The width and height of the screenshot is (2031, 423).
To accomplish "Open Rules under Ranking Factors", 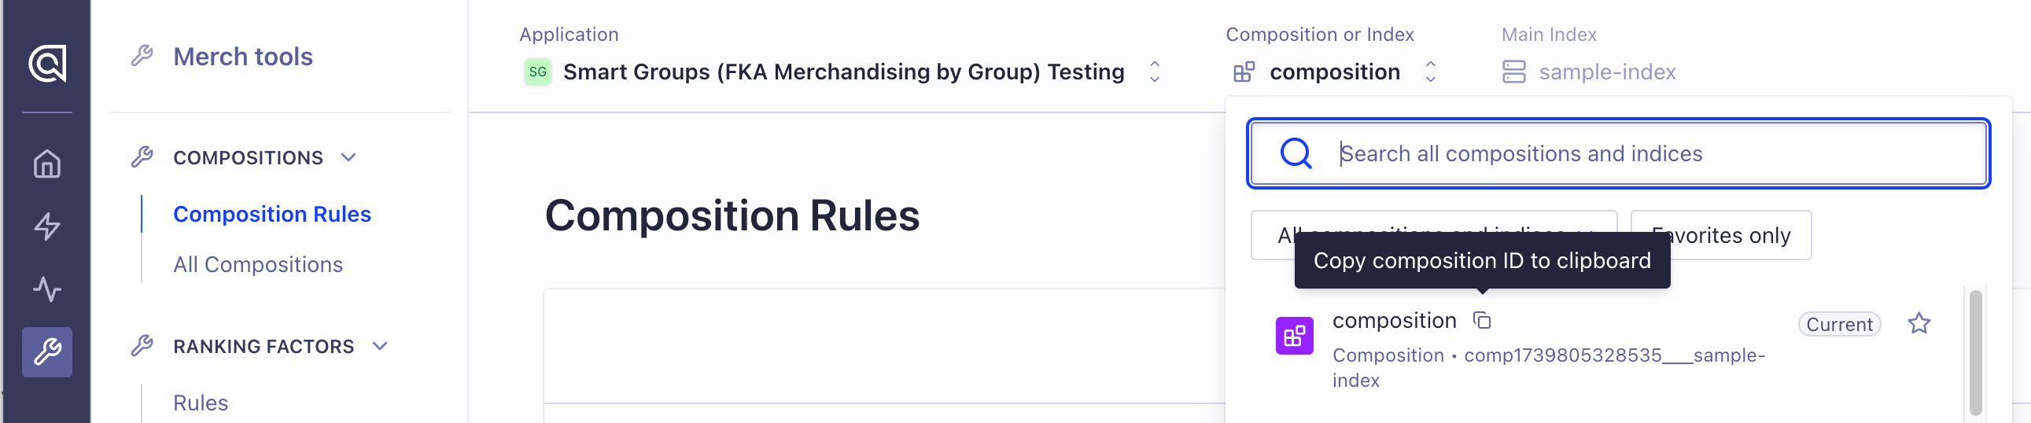I will tap(201, 403).
